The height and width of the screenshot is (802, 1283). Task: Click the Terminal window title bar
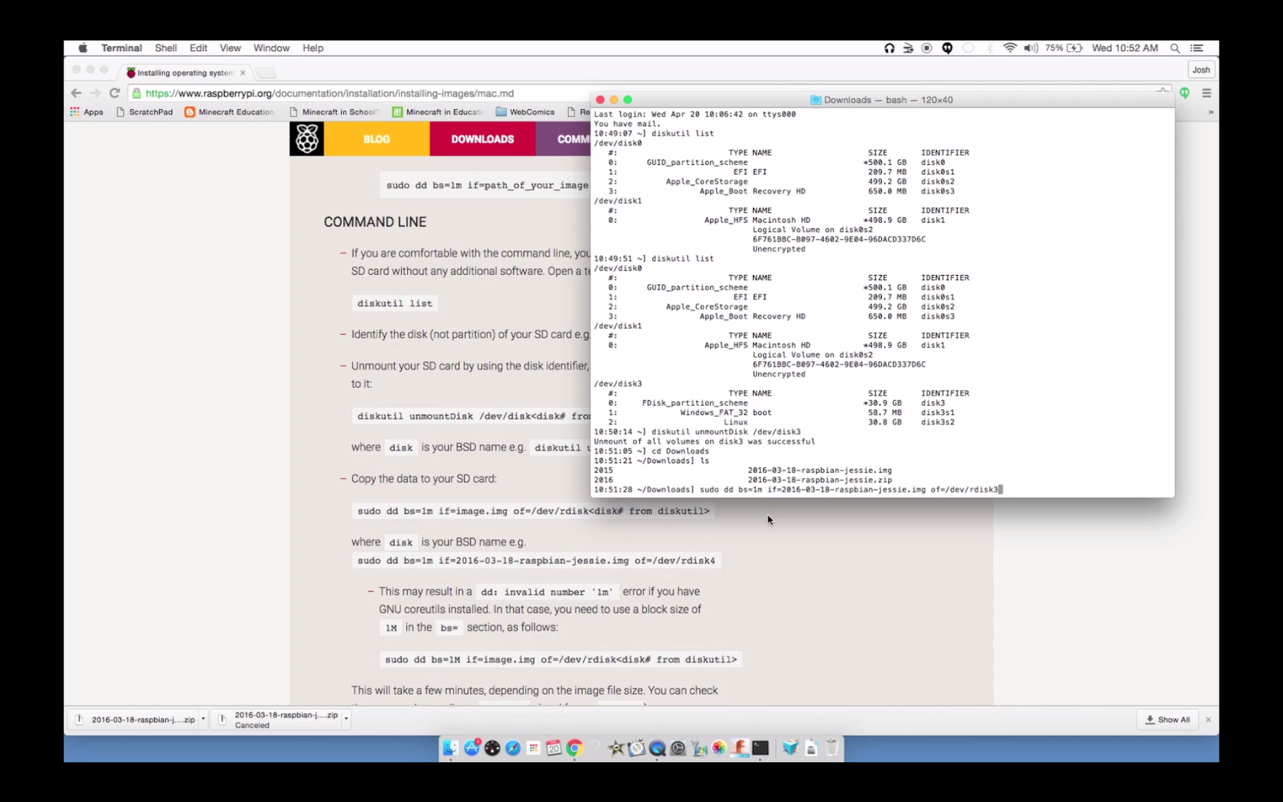click(882, 100)
